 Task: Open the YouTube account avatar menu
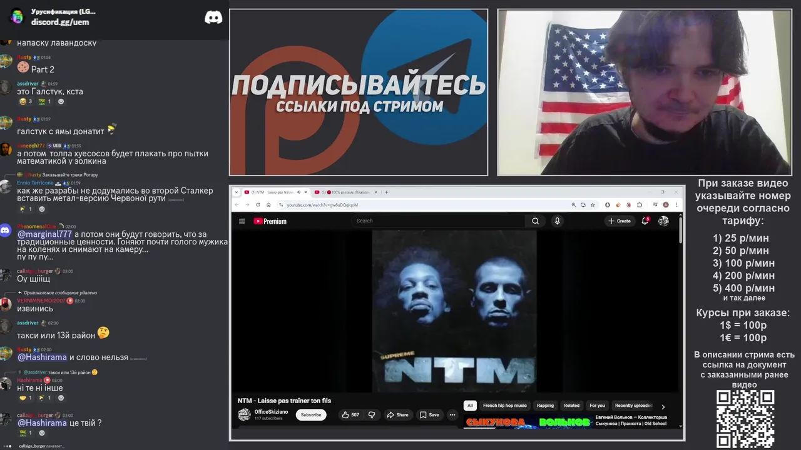point(663,221)
